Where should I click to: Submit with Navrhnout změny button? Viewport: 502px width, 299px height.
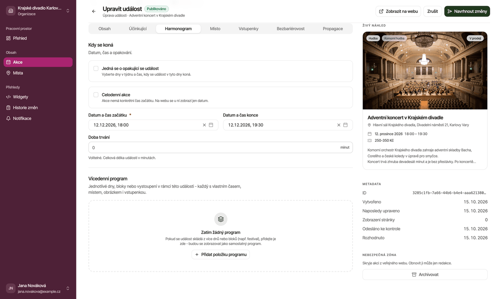point(467,11)
